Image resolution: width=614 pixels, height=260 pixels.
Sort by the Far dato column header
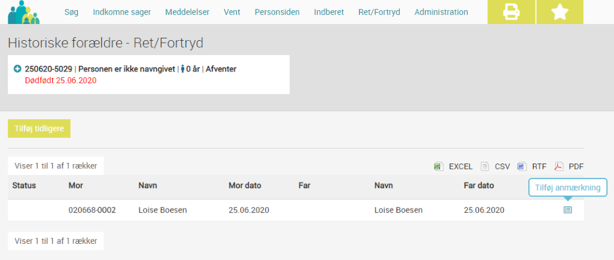pos(479,185)
